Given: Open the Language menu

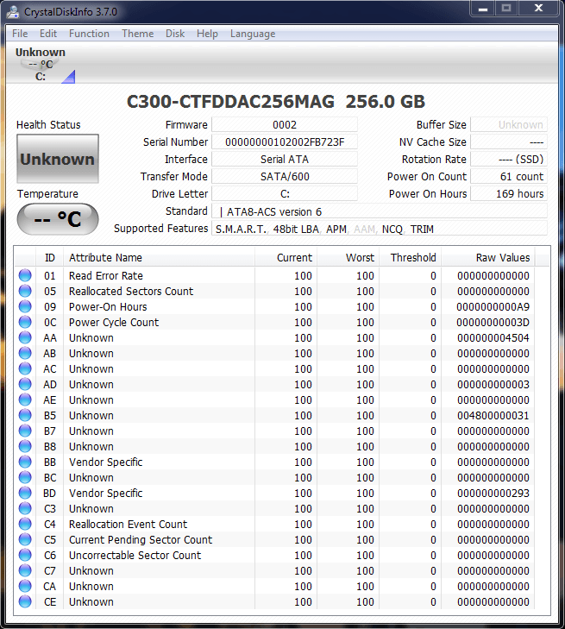Looking at the screenshot, I should 253,34.
